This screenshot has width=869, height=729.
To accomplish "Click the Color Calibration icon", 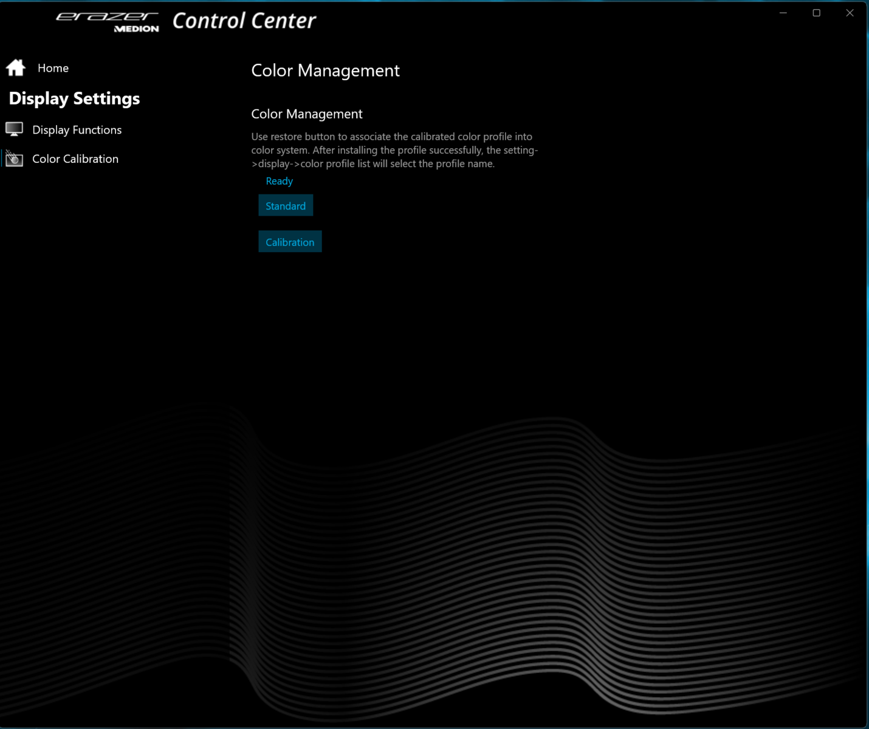I will click(x=14, y=159).
